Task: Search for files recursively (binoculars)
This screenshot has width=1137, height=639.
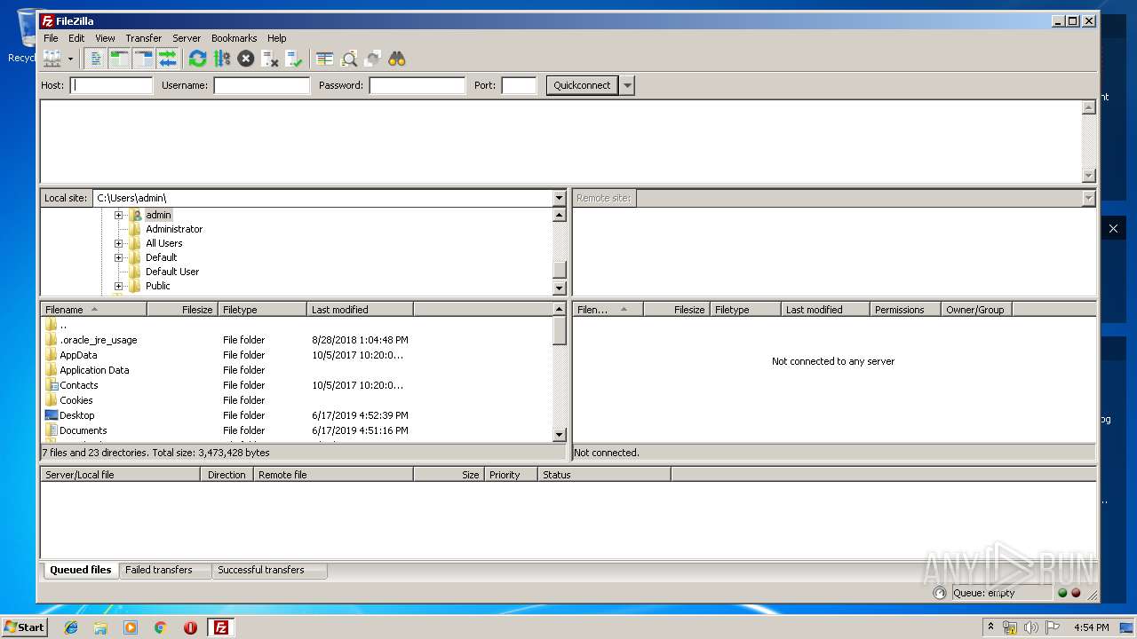Action: tap(397, 59)
